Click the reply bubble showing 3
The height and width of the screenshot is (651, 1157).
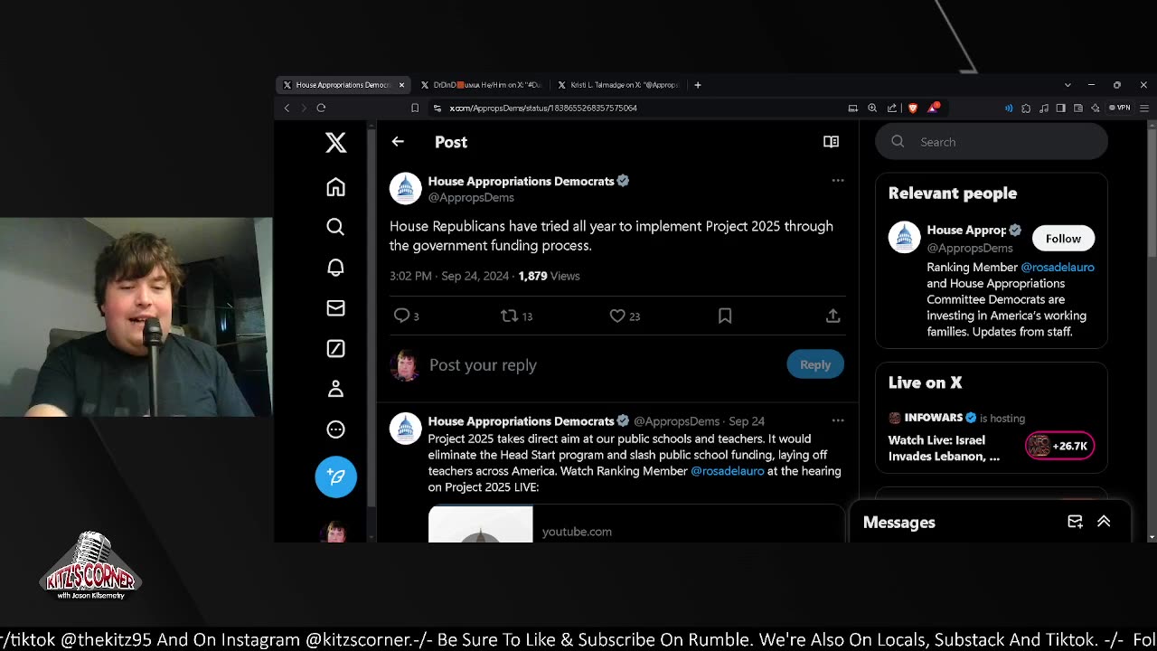click(x=406, y=316)
